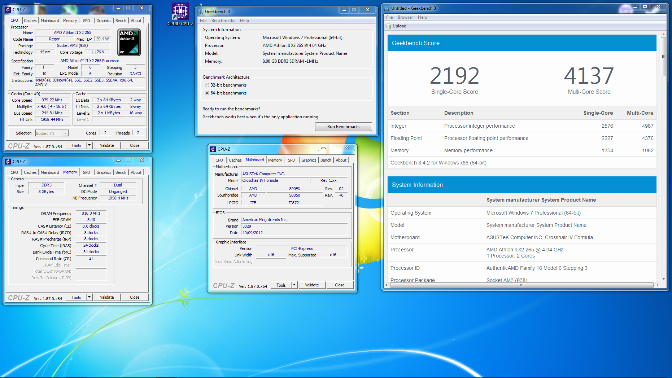Open About tab in Memory CPU-Z window

[x=136, y=172]
